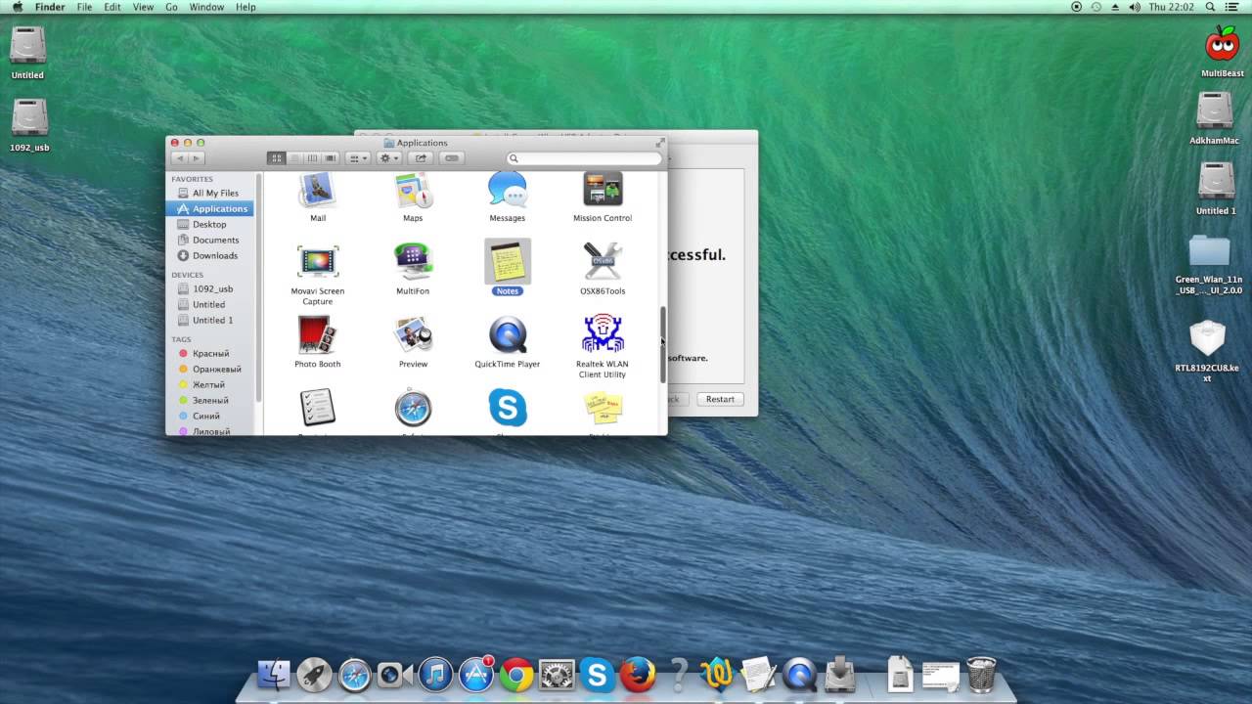The height and width of the screenshot is (704, 1252).
Task: Select the OSX86Tools application icon
Action: coord(603,262)
